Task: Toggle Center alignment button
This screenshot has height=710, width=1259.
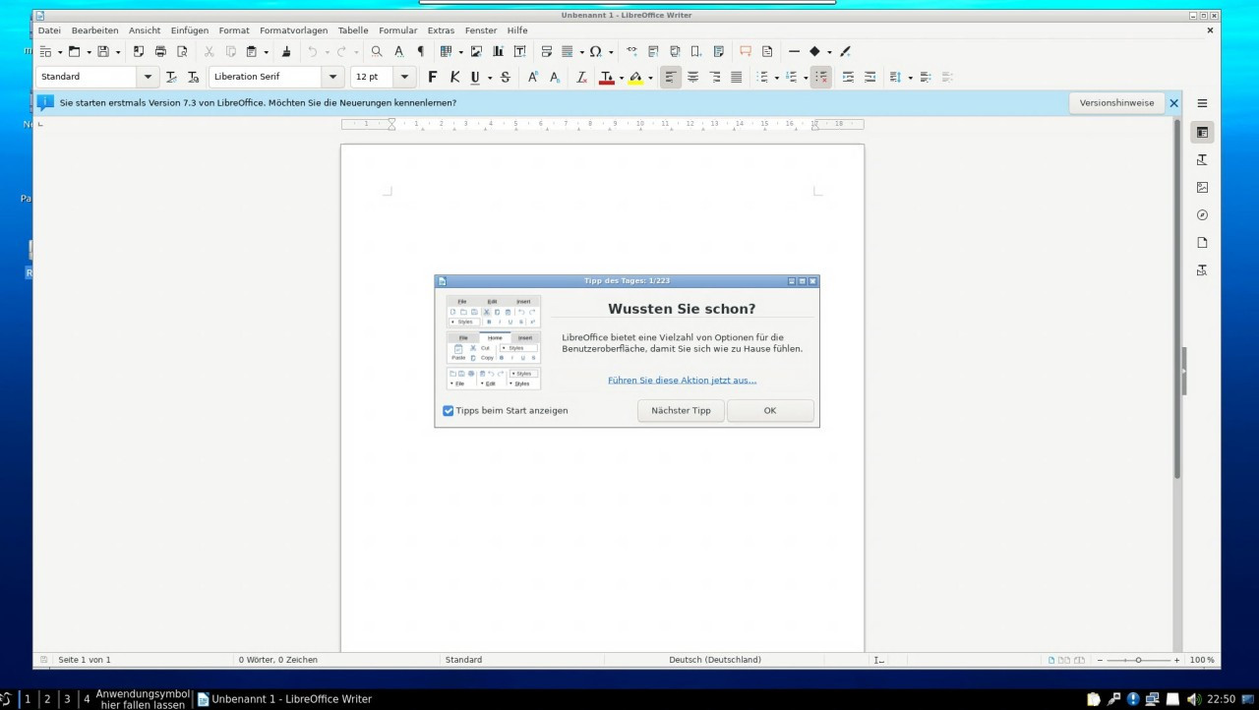Action: tap(692, 77)
